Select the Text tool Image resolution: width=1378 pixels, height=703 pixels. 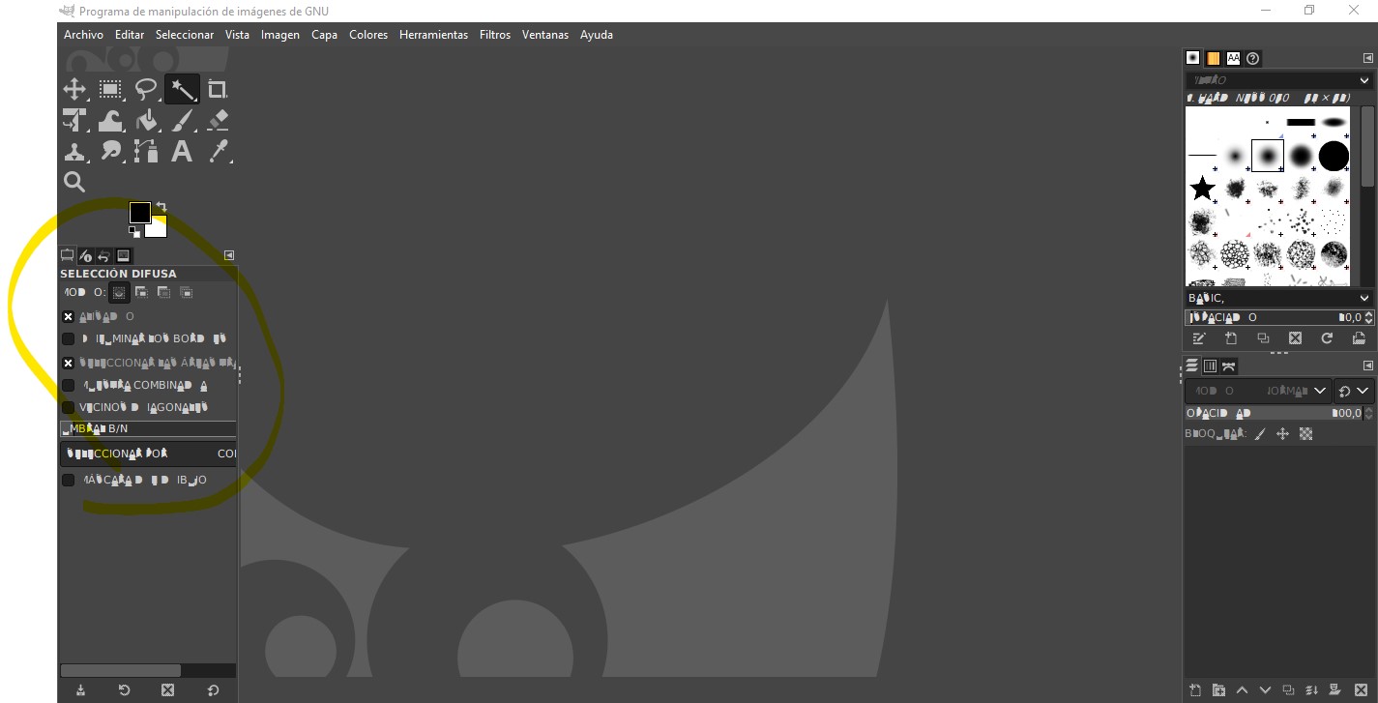click(x=182, y=152)
